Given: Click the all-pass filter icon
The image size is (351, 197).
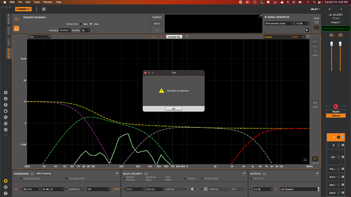Looking at the screenshot, I should click(205, 189).
